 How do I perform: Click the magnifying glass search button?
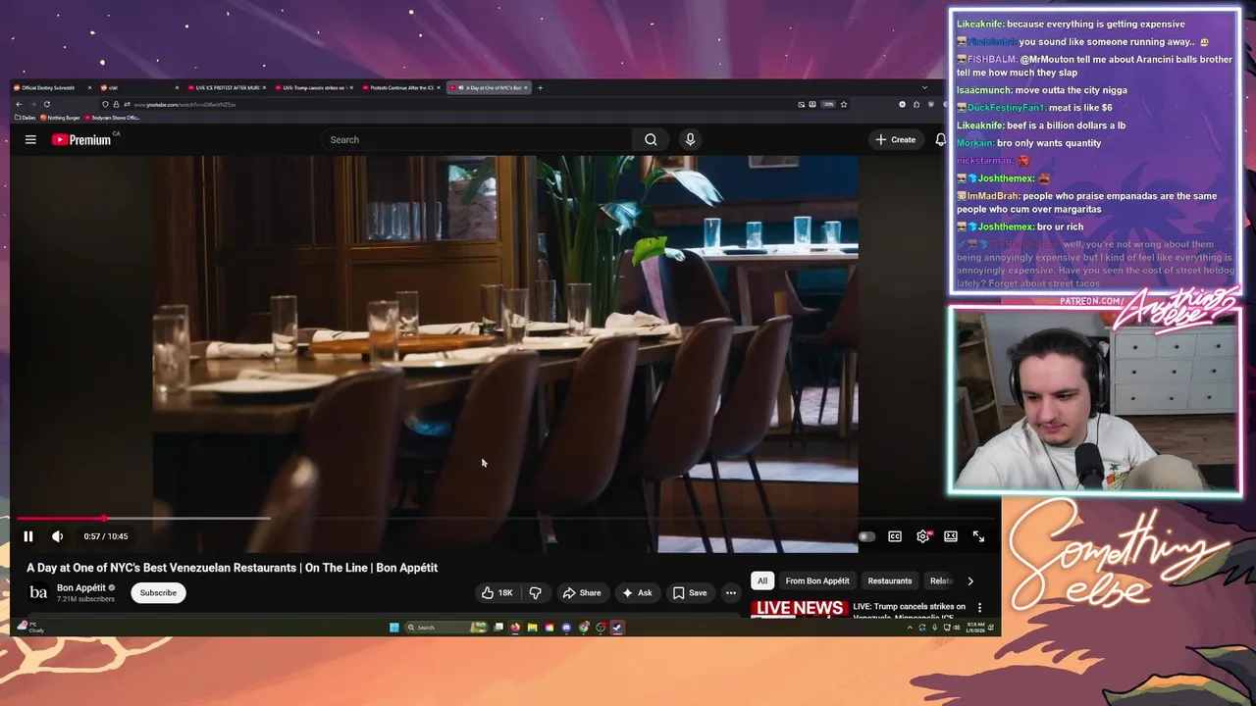click(x=651, y=139)
